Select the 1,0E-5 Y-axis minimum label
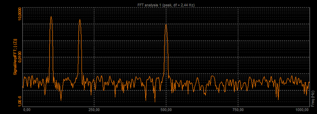This screenshot has height=114, width=317. 20,101
